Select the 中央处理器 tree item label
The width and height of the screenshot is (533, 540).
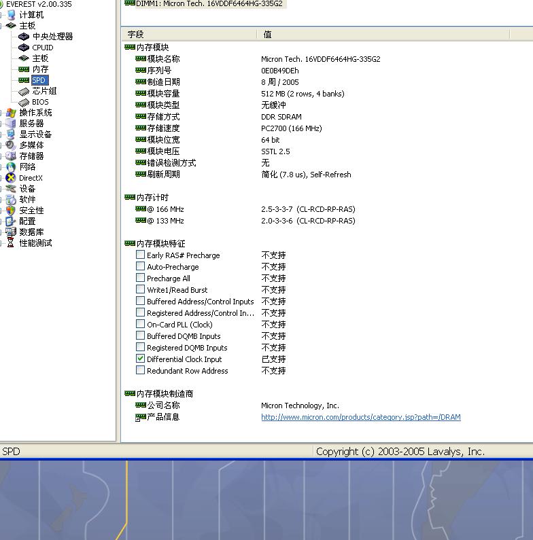point(53,37)
